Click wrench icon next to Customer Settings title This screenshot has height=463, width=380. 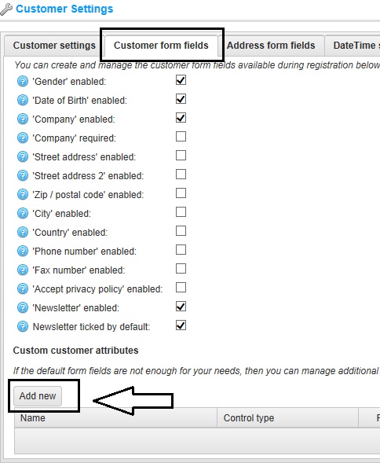(6, 9)
